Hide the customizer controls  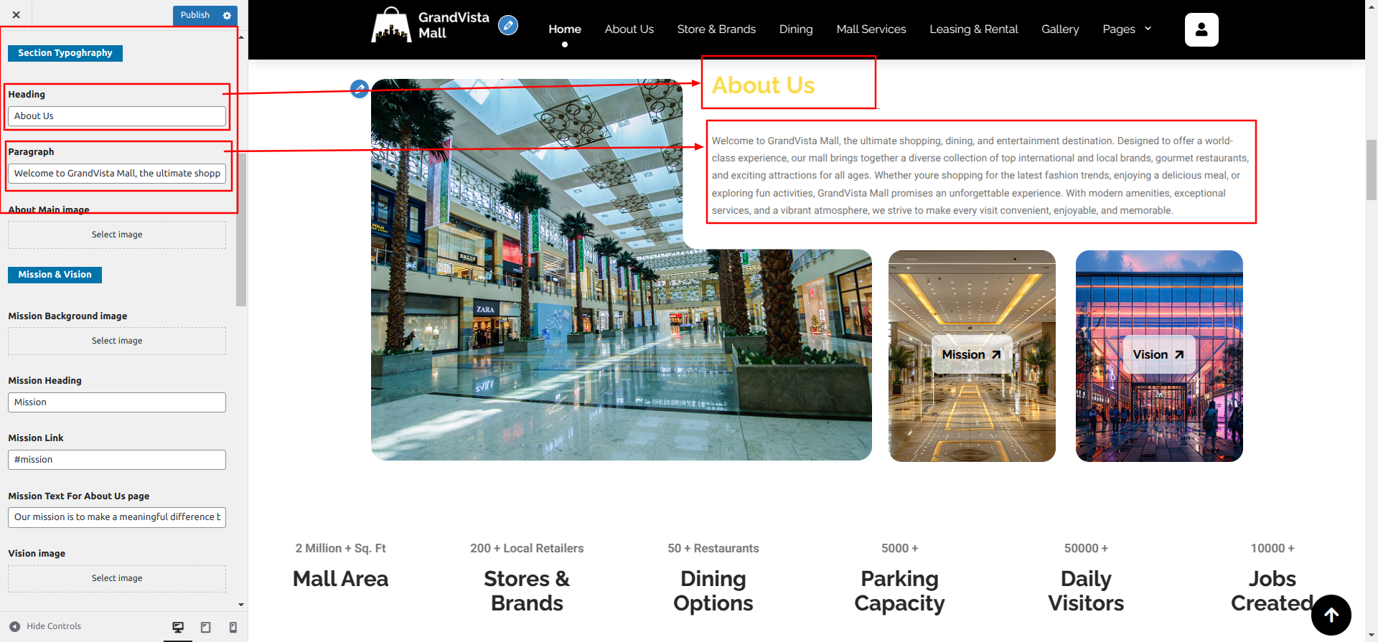[x=46, y=626]
